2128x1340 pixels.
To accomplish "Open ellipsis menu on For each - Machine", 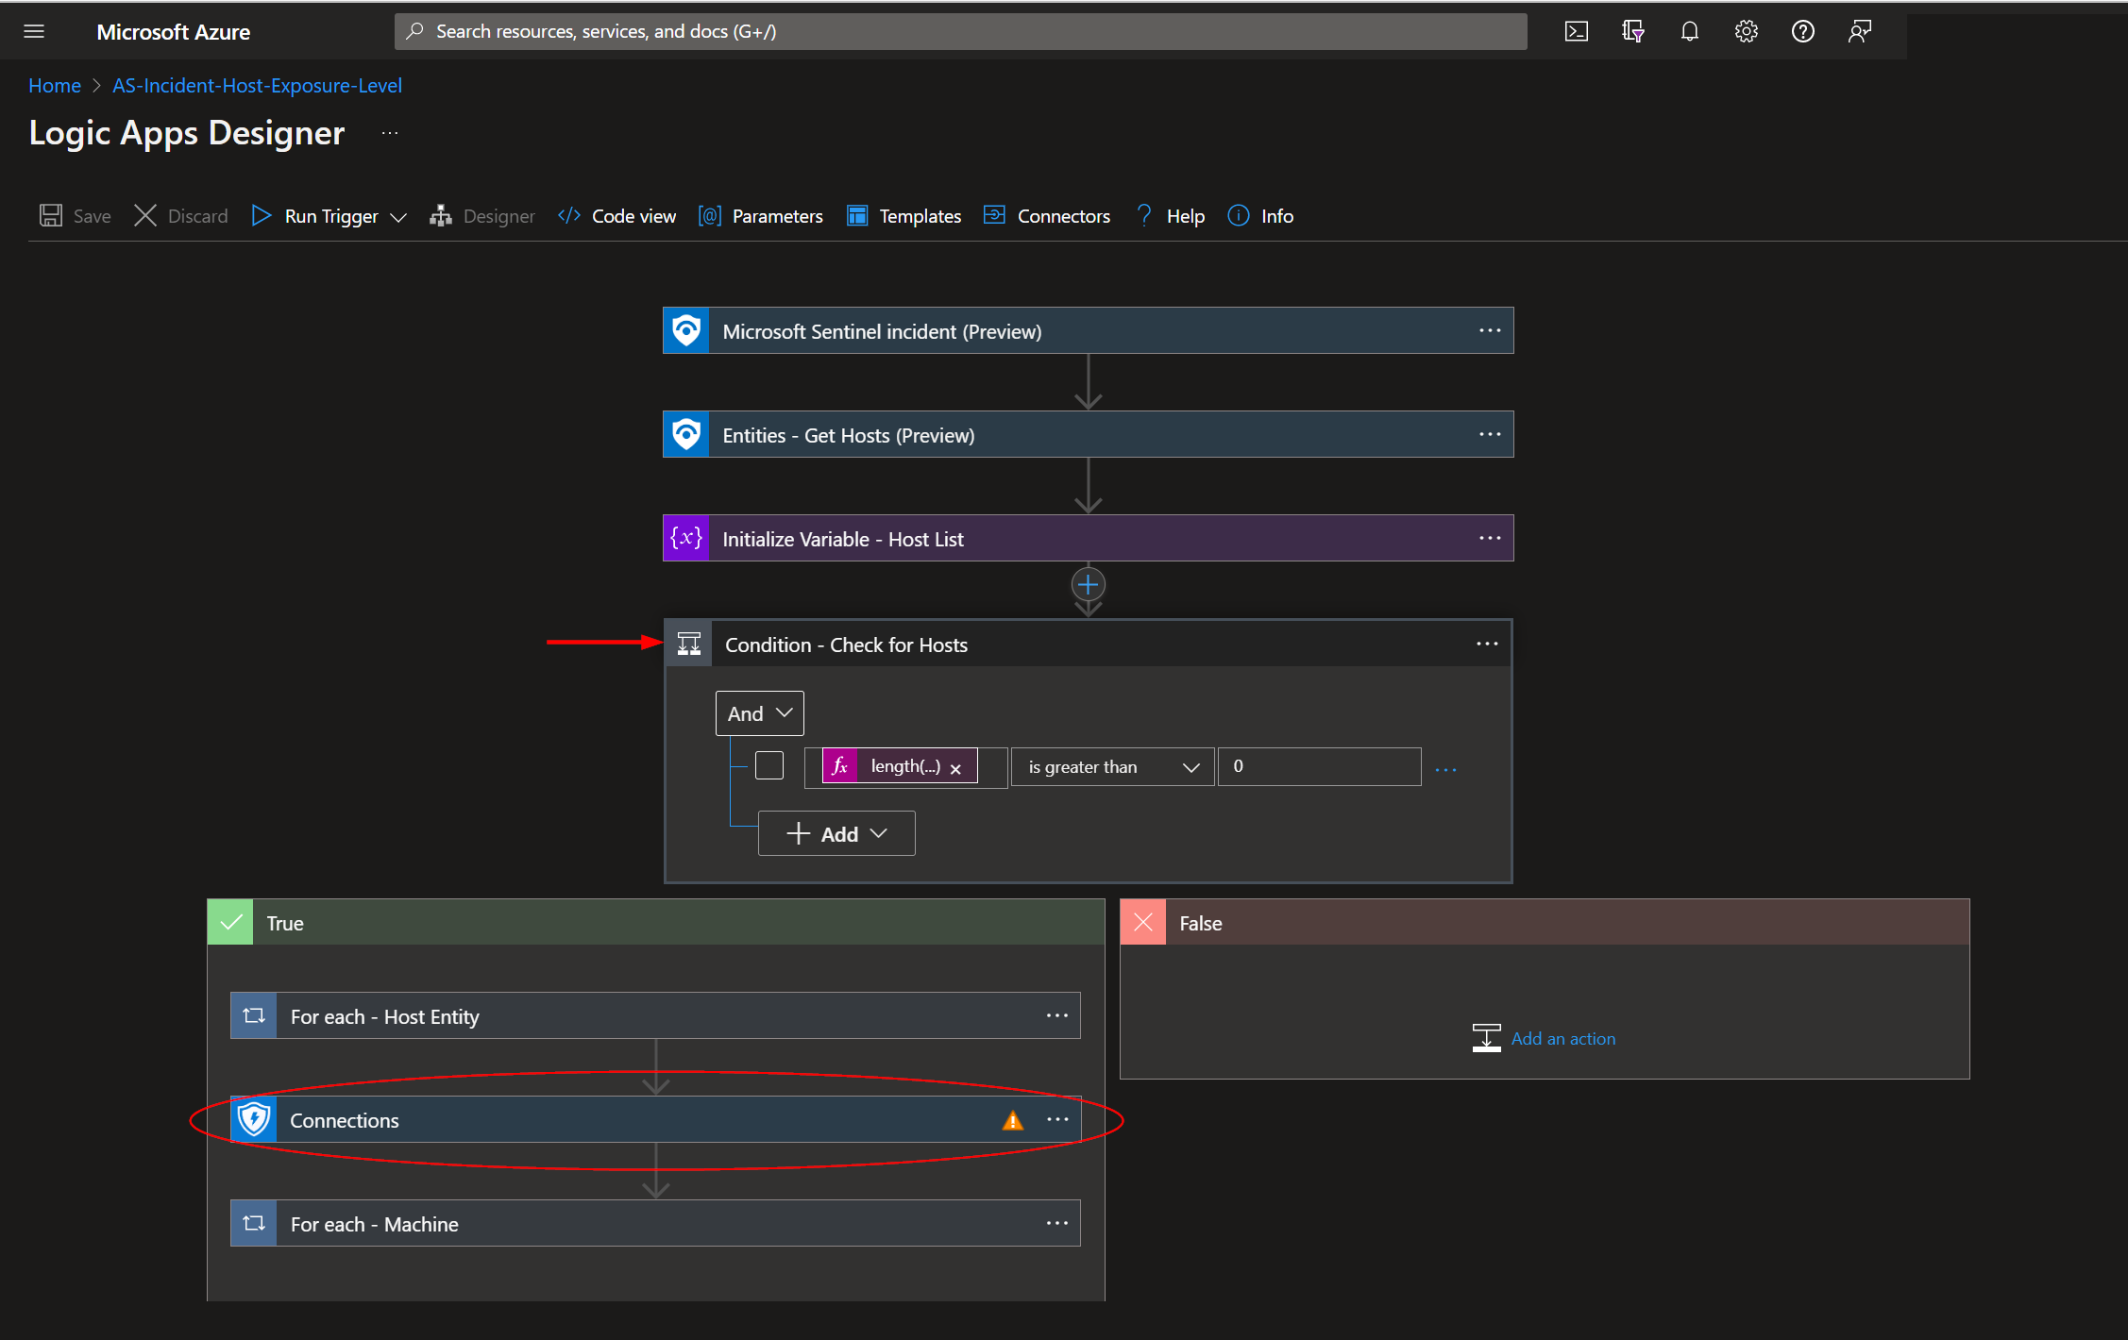I will [x=1057, y=1223].
